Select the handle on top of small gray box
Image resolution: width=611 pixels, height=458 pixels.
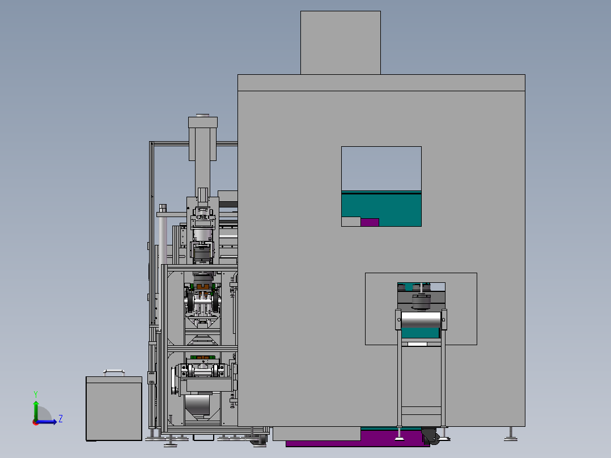click(x=114, y=372)
